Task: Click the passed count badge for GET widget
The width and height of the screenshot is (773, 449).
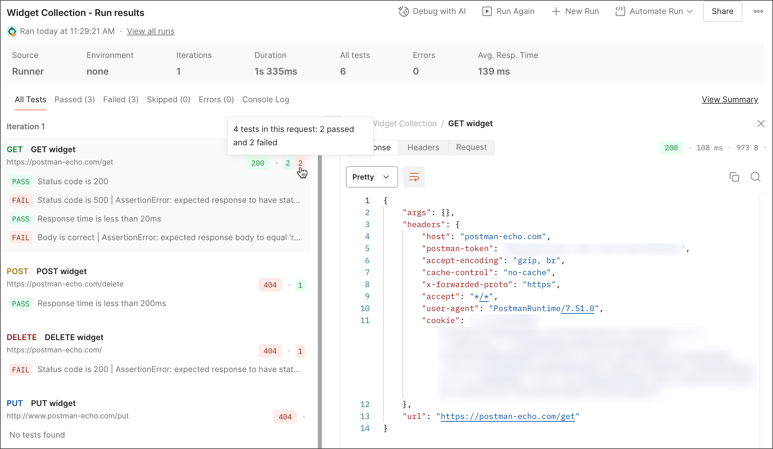Action: tap(288, 163)
